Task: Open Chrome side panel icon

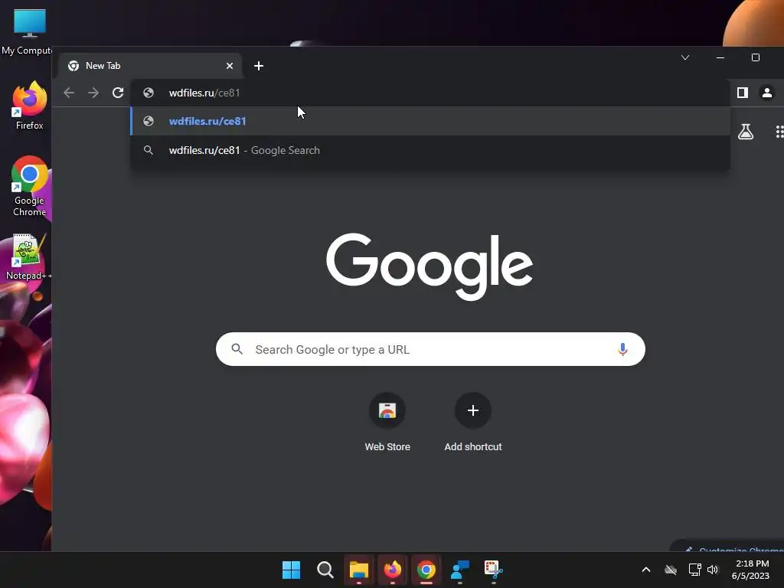Action: pos(743,93)
